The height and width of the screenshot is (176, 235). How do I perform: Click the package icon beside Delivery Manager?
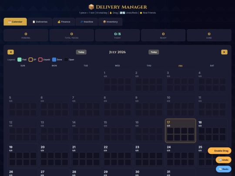pyautogui.click(x=91, y=7)
